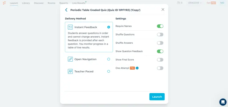Open the Live Results tab
Image resolution: width=228 pixels, height=107 pixels.
coord(79,3)
